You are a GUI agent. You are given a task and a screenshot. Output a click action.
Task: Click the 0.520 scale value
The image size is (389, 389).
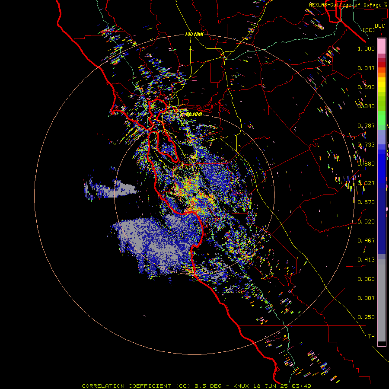coord(366,222)
